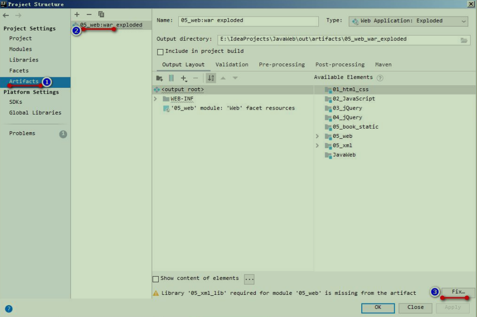Click the Fix... button
The height and width of the screenshot is (317, 477).
(x=458, y=292)
